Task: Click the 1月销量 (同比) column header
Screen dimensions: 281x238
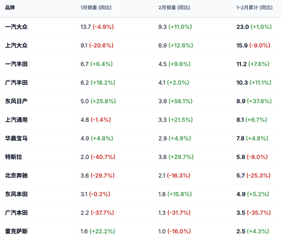Action: click(96, 8)
